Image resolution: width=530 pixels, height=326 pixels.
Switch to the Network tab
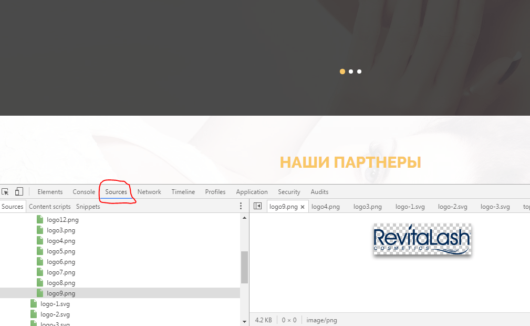[149, 192]
